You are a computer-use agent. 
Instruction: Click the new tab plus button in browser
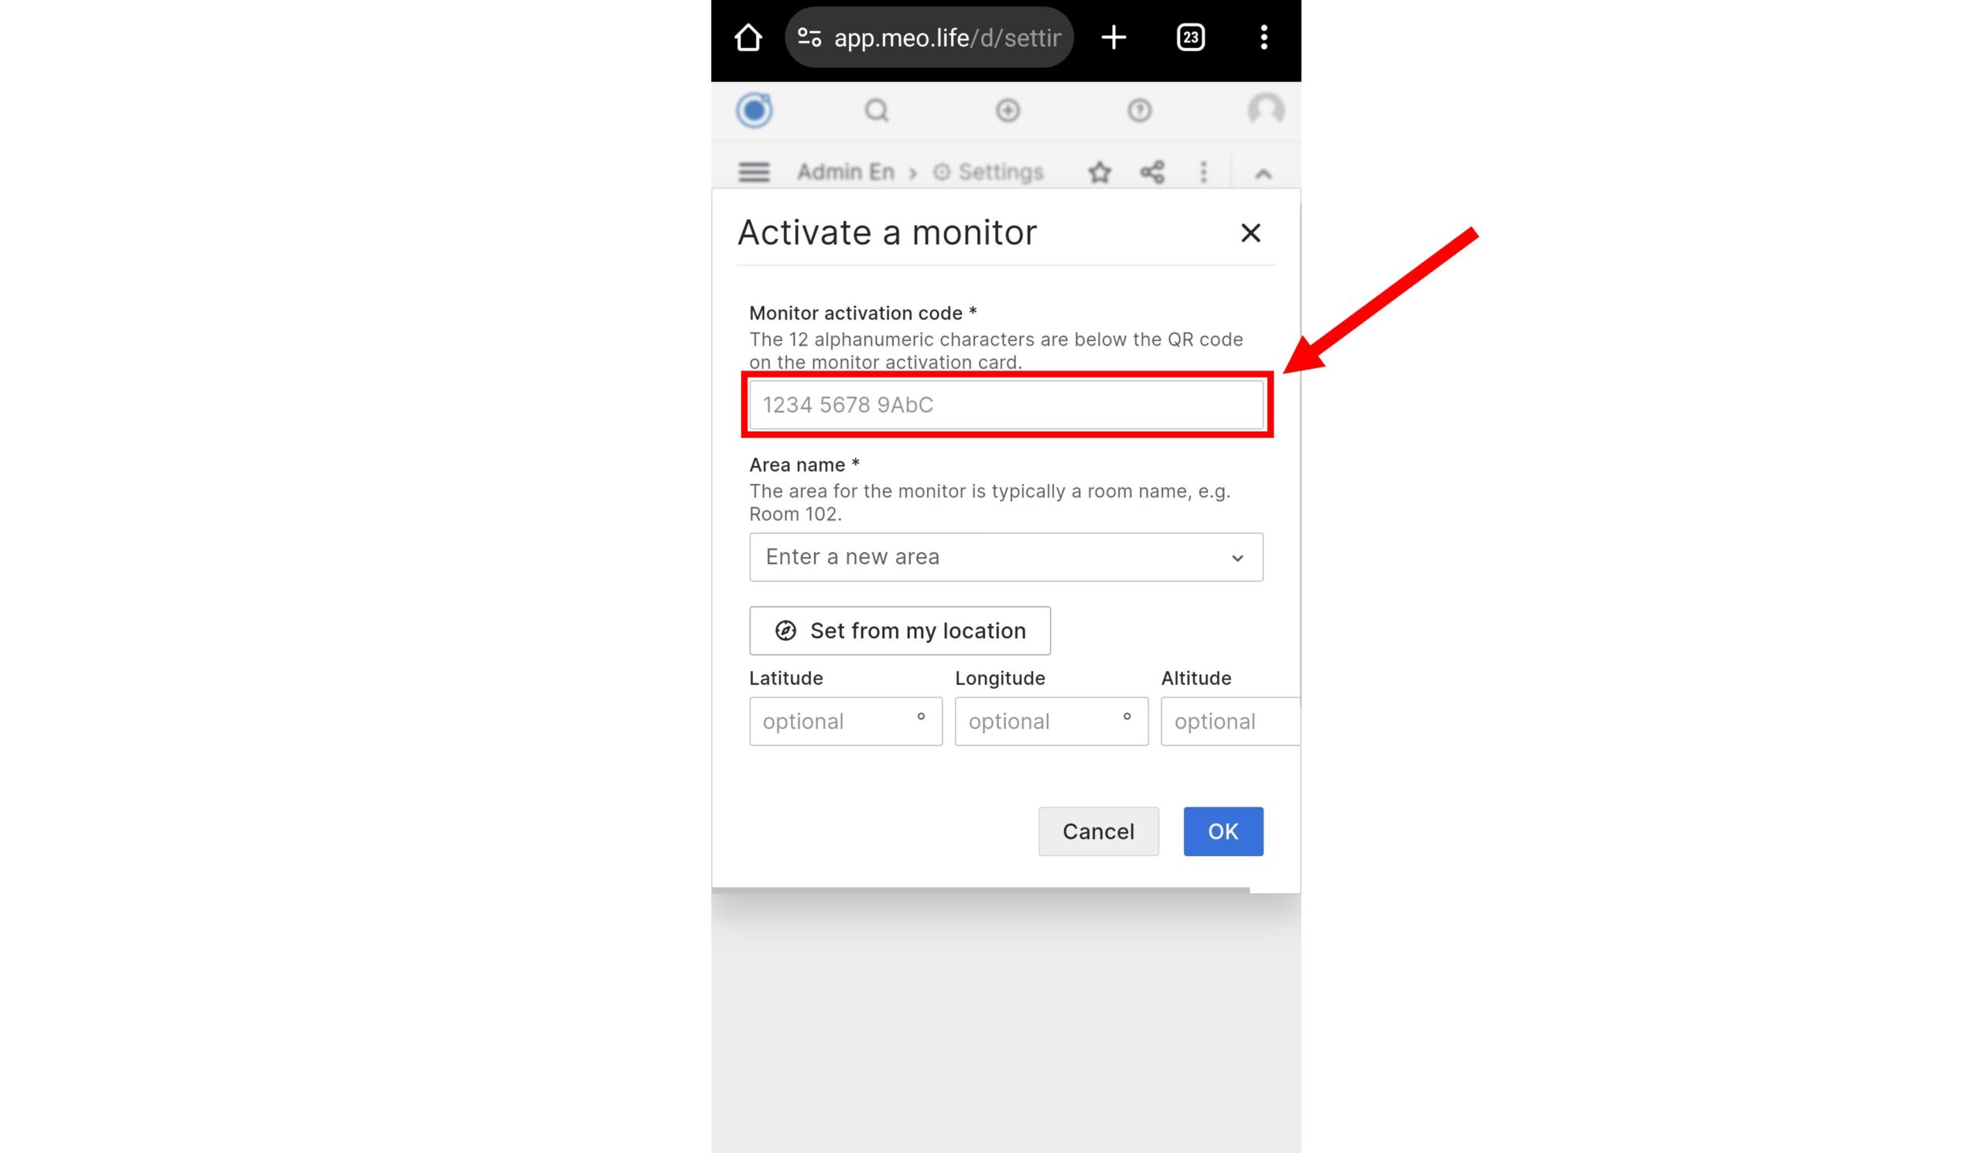click(1115, 37)
